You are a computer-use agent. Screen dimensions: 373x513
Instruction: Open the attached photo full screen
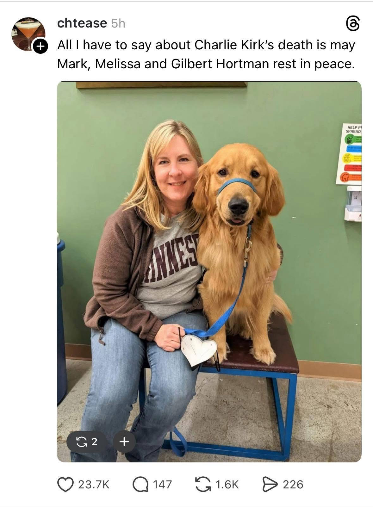tap(209, 272)
